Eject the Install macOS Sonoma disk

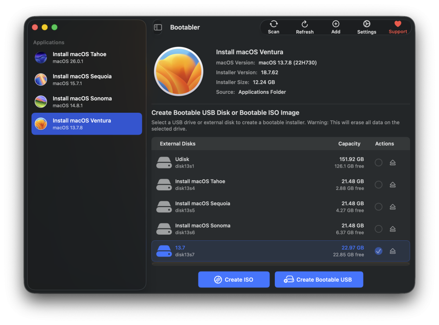click(x=392, y=229)
